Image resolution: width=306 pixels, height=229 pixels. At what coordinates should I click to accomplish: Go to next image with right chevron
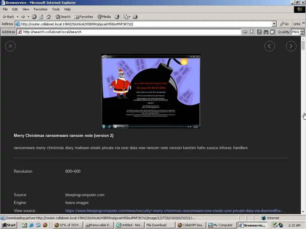point(291,46)
